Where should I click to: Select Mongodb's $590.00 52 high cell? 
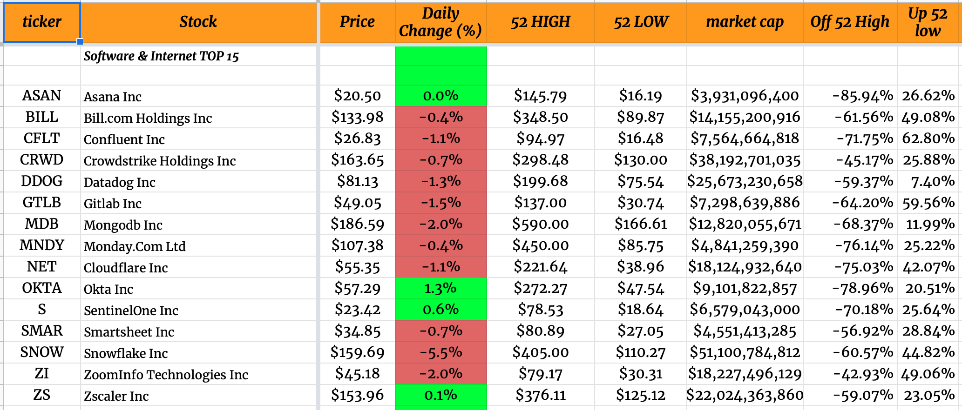(x=540, y=224)
